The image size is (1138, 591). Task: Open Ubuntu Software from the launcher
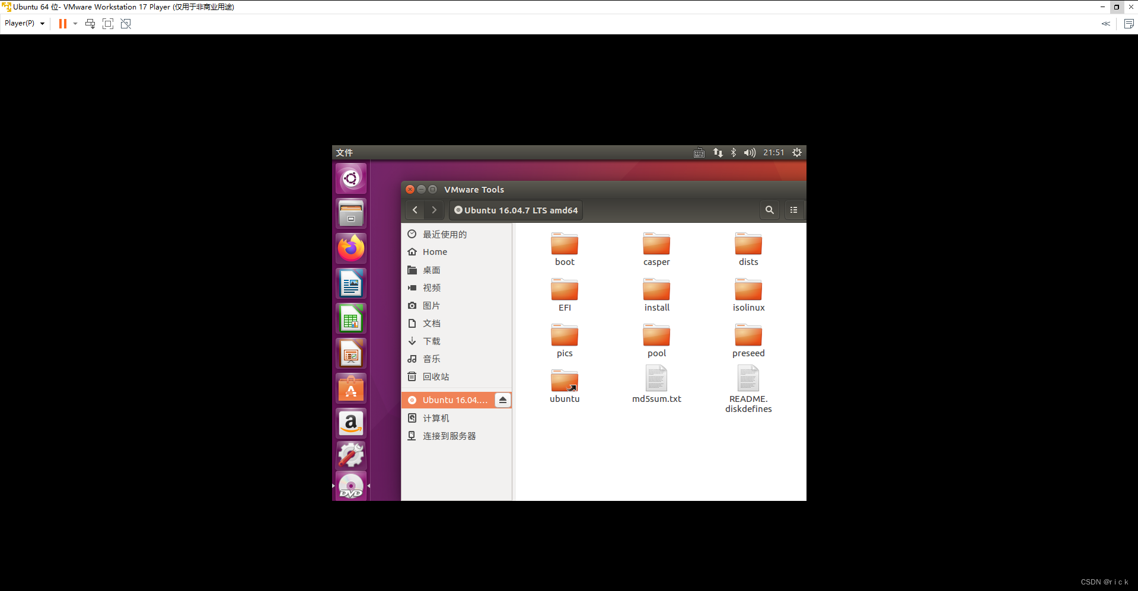[x=350, y=388]
